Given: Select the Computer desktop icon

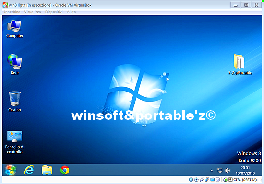Looking at the screenshot, I should click(14, 29).
